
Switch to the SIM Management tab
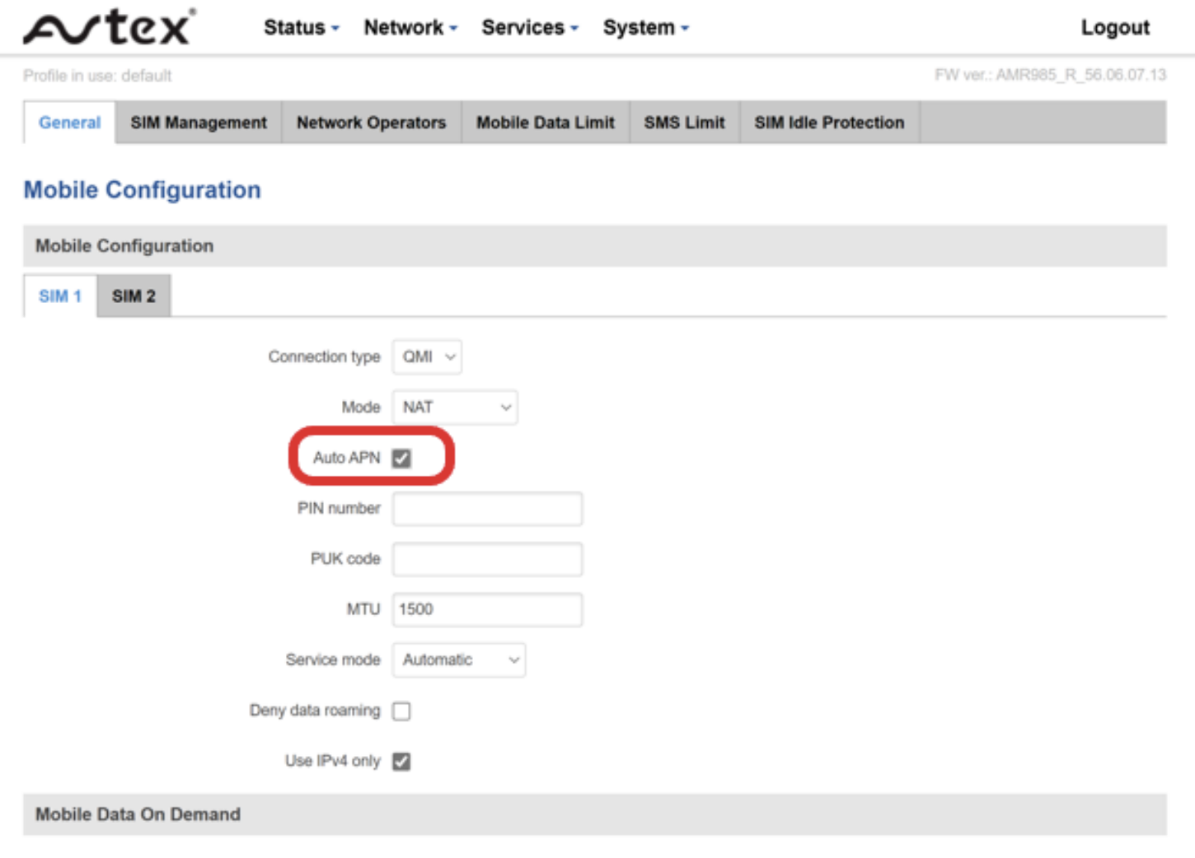pos(199,123)
